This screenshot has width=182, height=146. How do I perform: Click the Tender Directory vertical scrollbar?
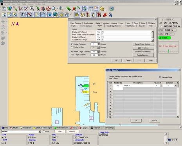click(x=178, y=100)
